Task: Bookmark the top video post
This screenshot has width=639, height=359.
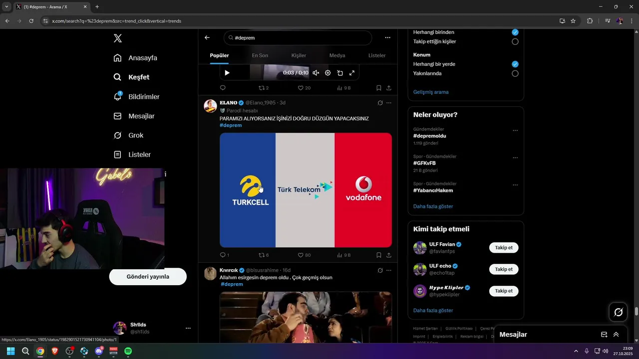Action: pos(379,88)
